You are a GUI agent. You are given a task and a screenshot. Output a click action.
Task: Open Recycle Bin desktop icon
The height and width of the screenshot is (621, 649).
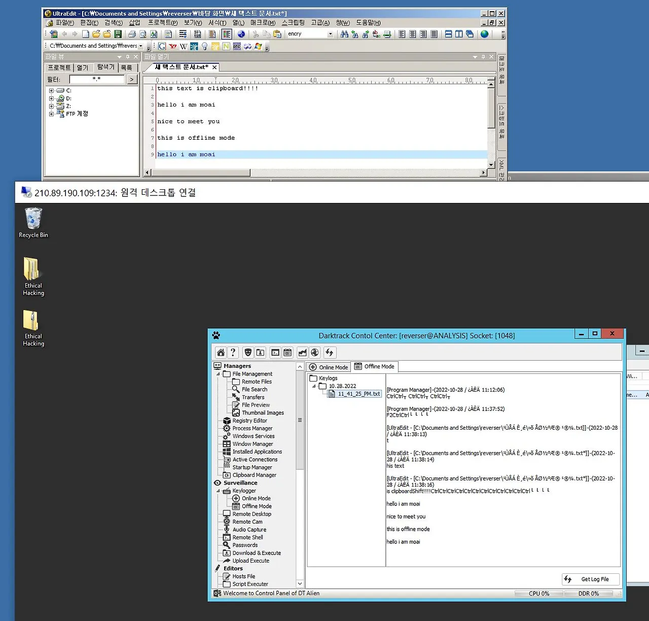(33, 223)
